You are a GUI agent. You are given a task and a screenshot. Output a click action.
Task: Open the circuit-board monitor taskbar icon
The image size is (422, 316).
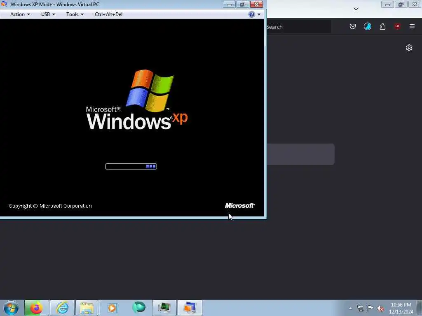(x=164, y=308)
